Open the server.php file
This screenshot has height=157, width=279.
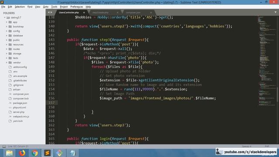point(19,112)
